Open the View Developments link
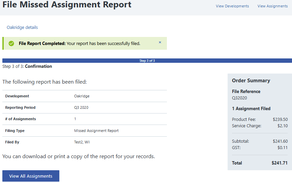The image size is (292, 183). pyautogui.click(x=232, y=6)
